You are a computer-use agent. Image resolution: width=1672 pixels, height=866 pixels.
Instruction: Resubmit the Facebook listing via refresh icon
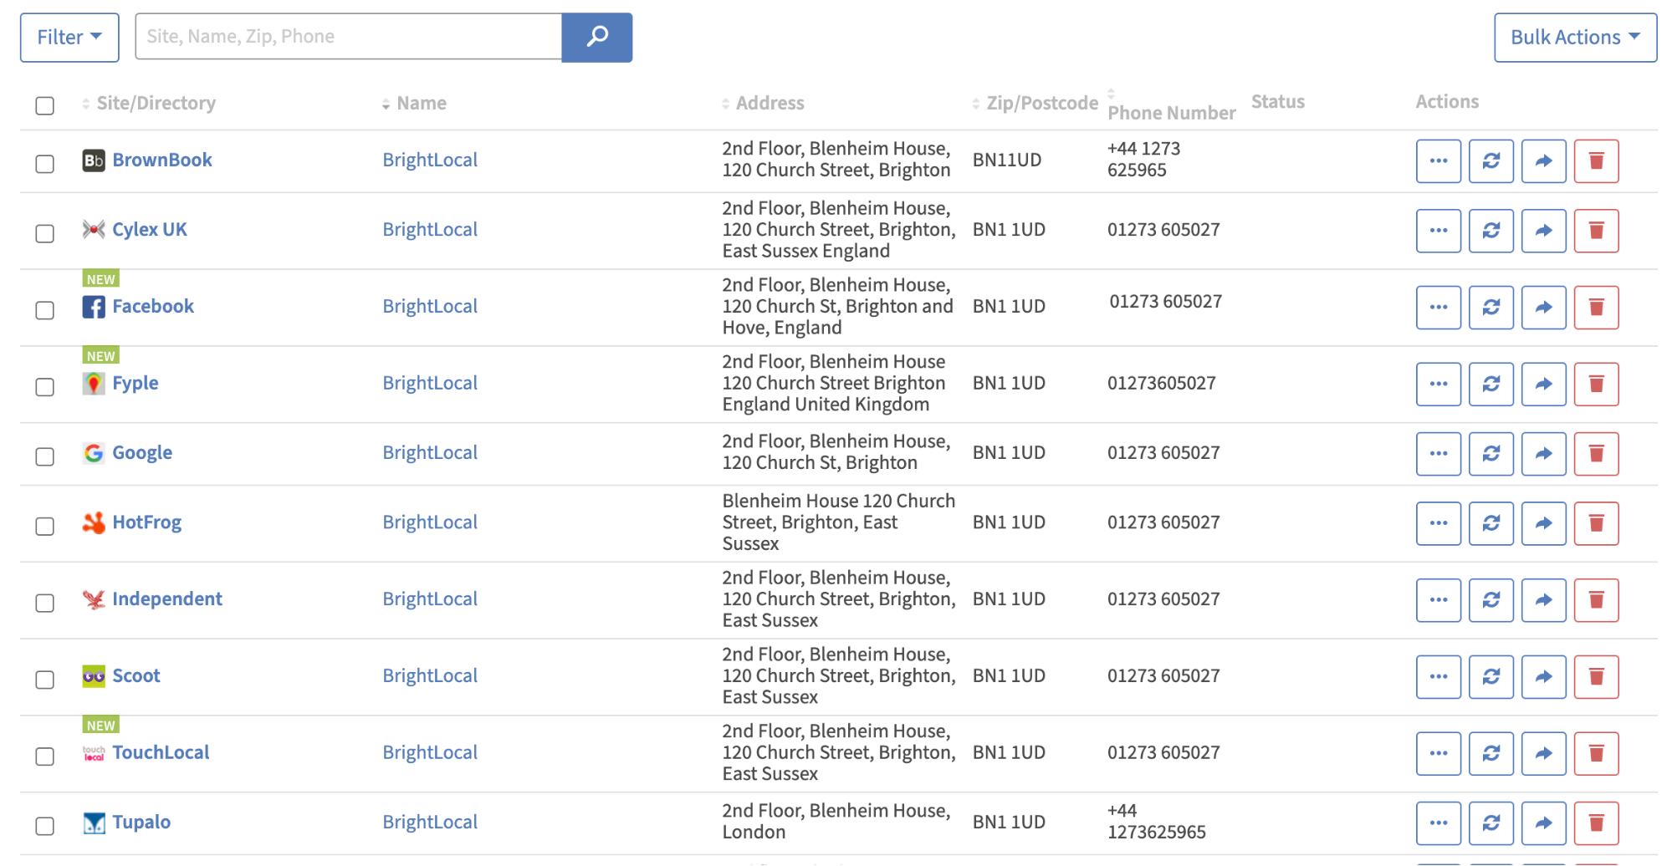[x=1490, y=307]
